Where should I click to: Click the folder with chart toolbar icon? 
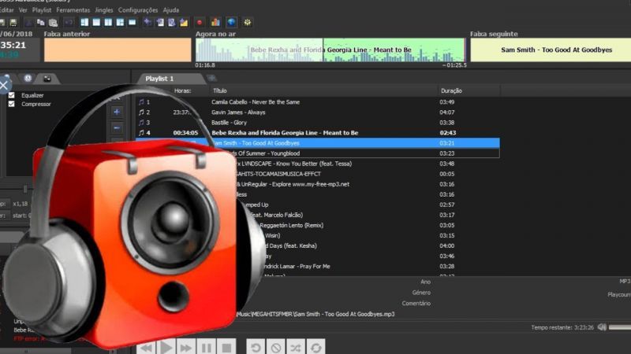coord(184,23)
